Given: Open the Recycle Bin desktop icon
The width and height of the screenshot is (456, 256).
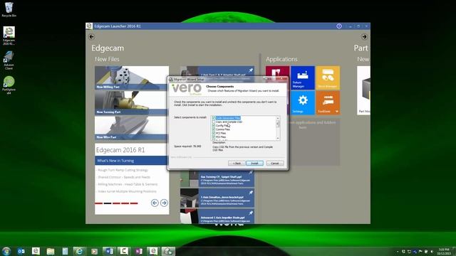Looking at the screenshot, I should pos(9,9).
